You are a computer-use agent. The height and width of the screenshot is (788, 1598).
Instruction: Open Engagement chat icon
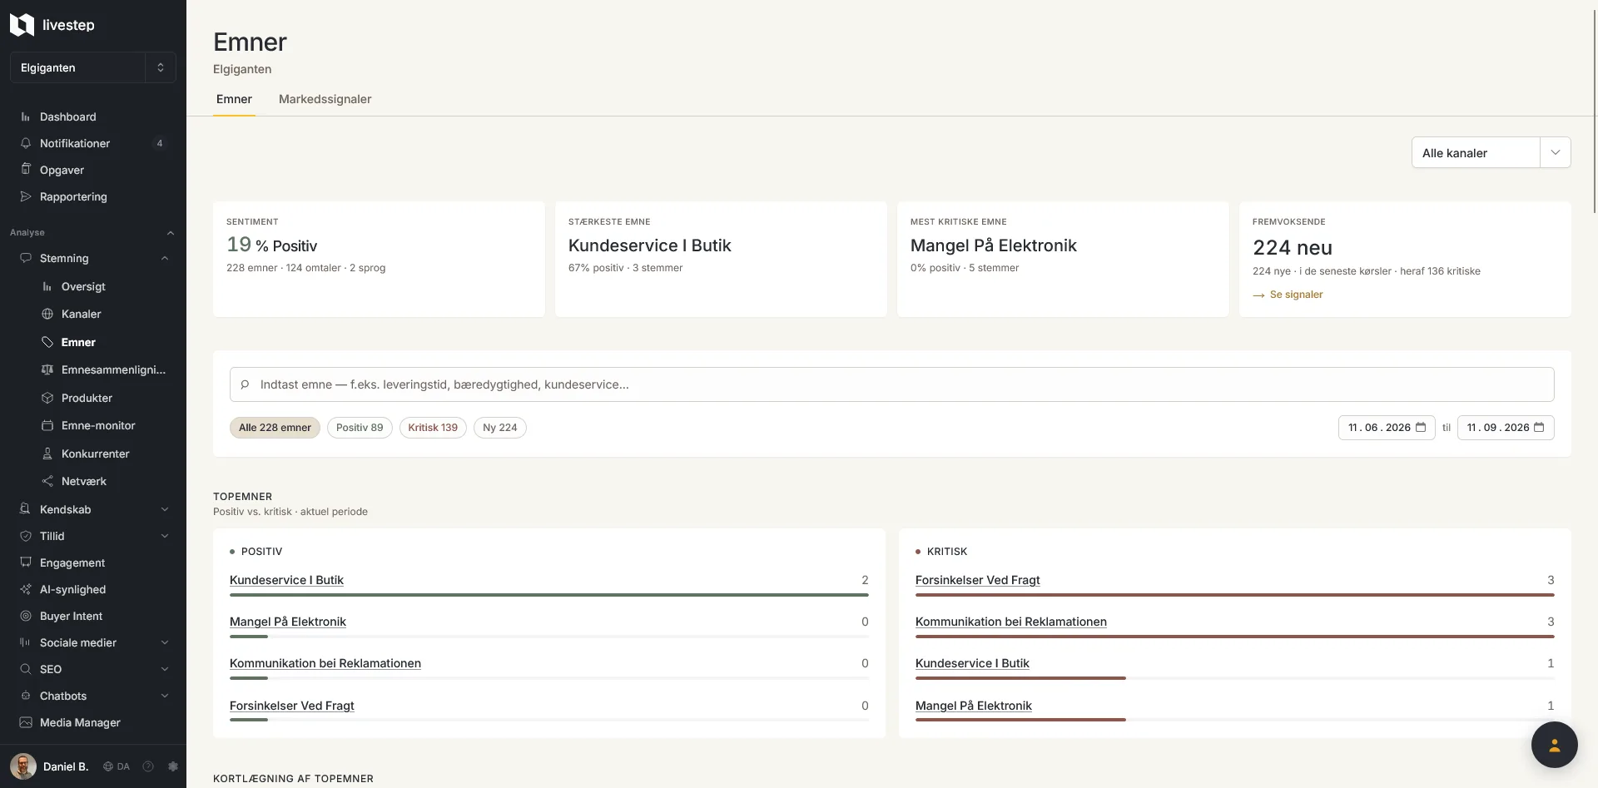click(x=26, y=563)
